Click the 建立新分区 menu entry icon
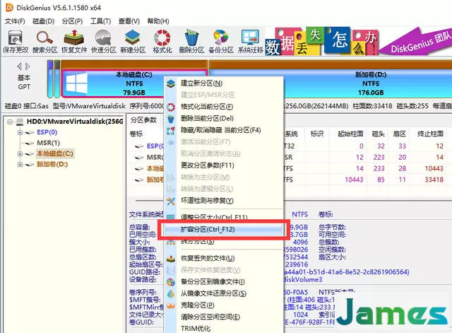The image size is (452, 333). pyautogui.click(x=171, y=83)
